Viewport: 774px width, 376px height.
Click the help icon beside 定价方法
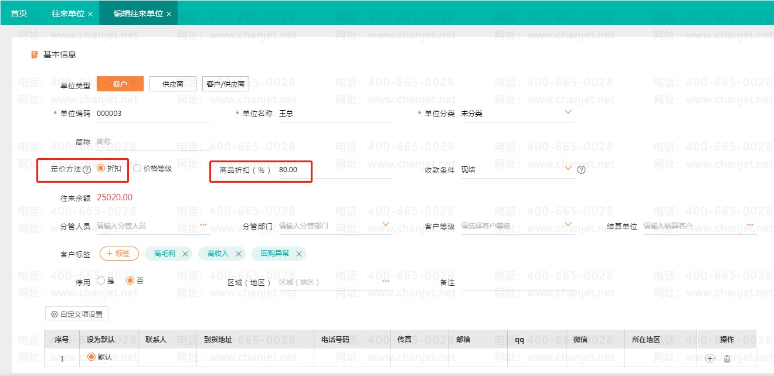pos(87,170)
